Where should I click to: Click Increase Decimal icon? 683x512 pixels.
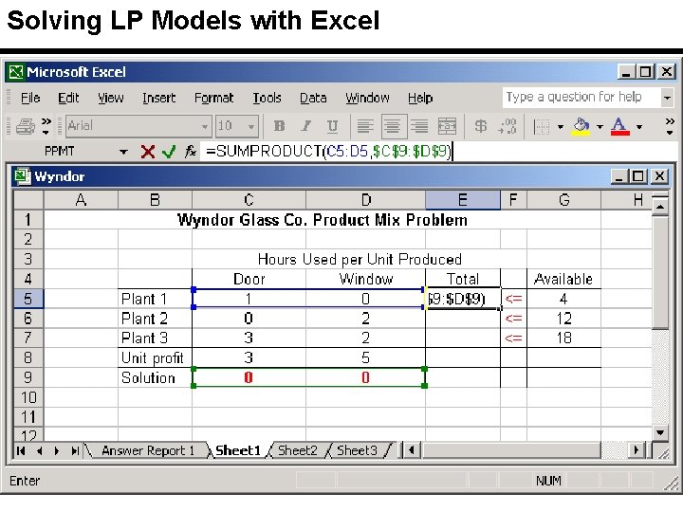point(508,126)
